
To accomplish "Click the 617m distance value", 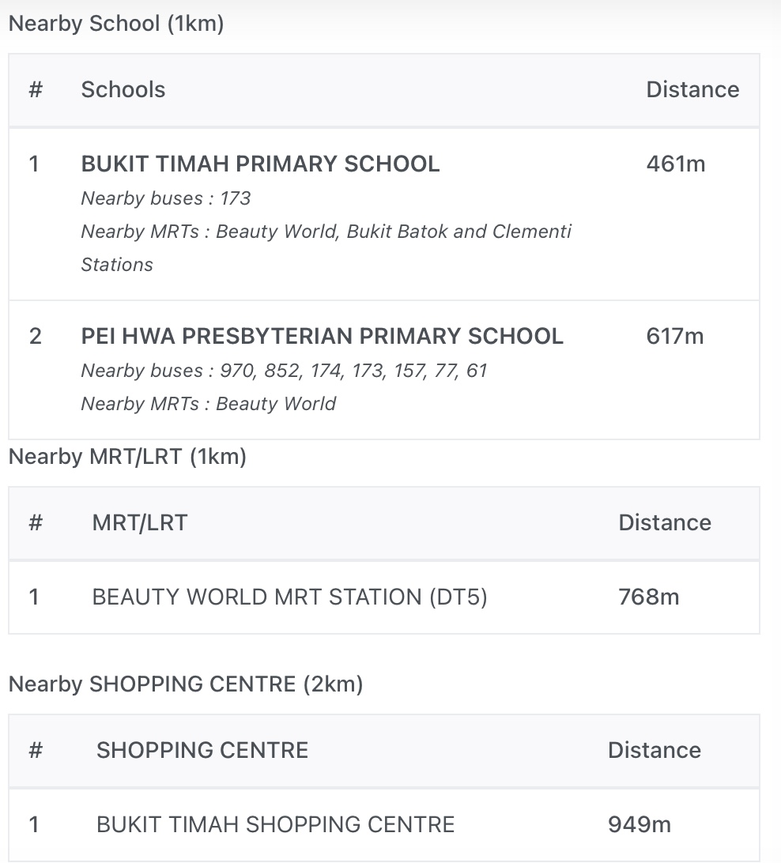I will (674, 336).
